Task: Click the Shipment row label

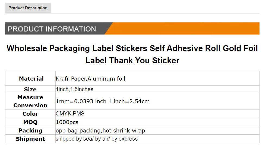Action: (30, 139)
